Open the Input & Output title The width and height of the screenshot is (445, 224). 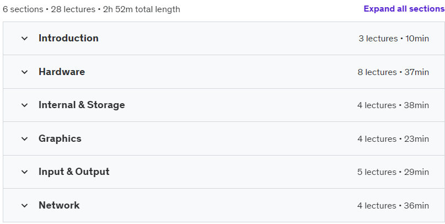click(x=74, y=172)
